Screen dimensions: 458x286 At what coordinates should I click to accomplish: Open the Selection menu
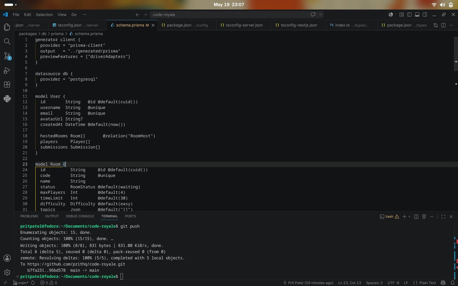(x=44, y=14)
